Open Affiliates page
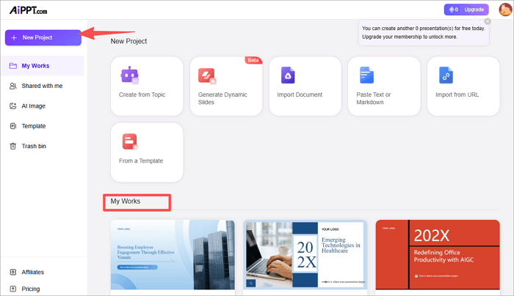Image resolution: width=514 pixels, height=296 pixels. coord(33,272)
